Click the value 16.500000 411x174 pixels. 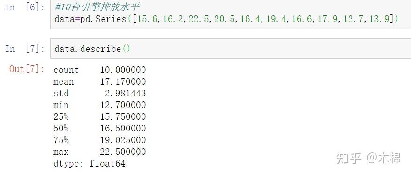pos(123,129)
